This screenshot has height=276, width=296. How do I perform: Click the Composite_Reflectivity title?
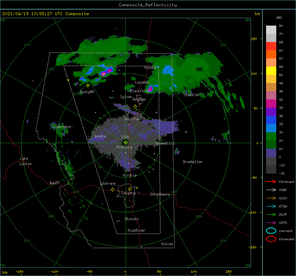point(148,5)
